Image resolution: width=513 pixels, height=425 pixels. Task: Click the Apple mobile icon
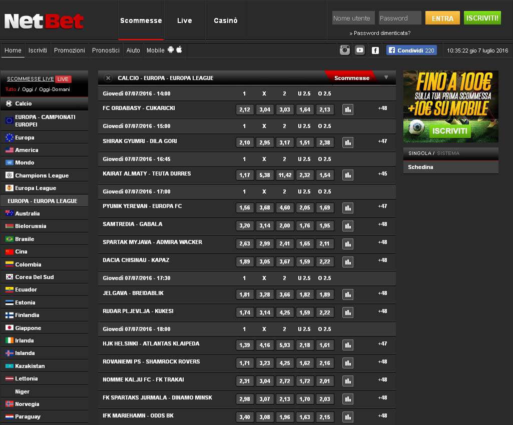(x=179, y=49)
